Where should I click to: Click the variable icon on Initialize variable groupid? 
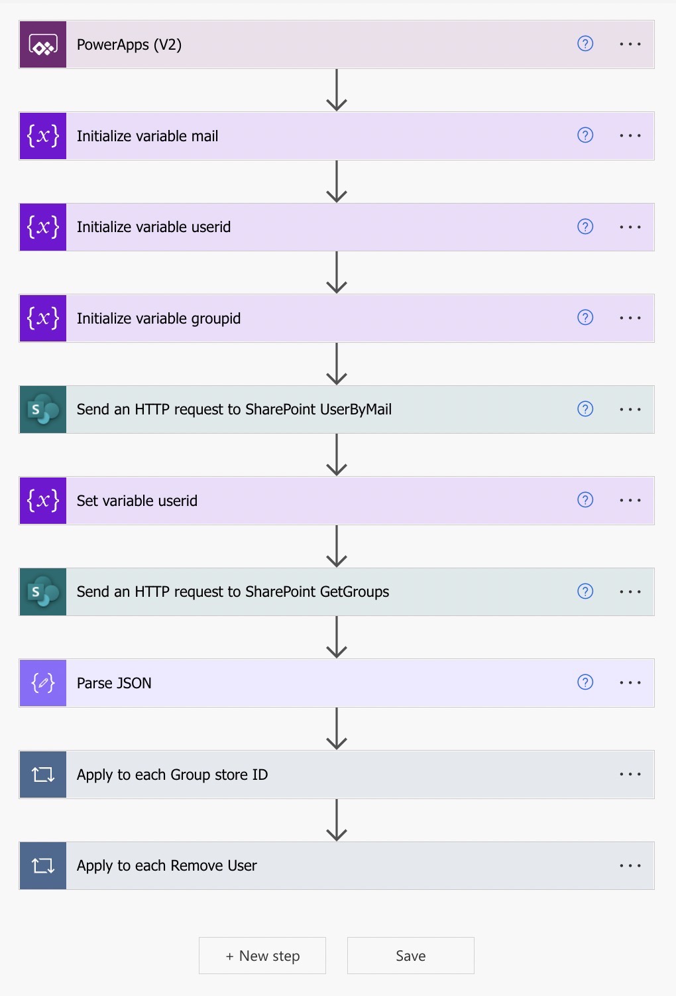(42, 318)
